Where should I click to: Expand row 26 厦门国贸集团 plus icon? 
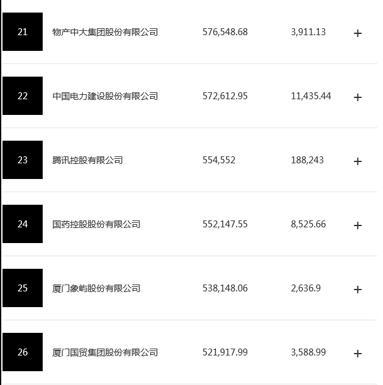click(x=358, y=354)
